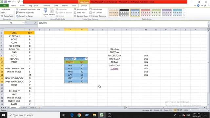The height and width of the screenshot is (118, 210).
Task: Click the Table Name input field
Action: tap(7, 13)
